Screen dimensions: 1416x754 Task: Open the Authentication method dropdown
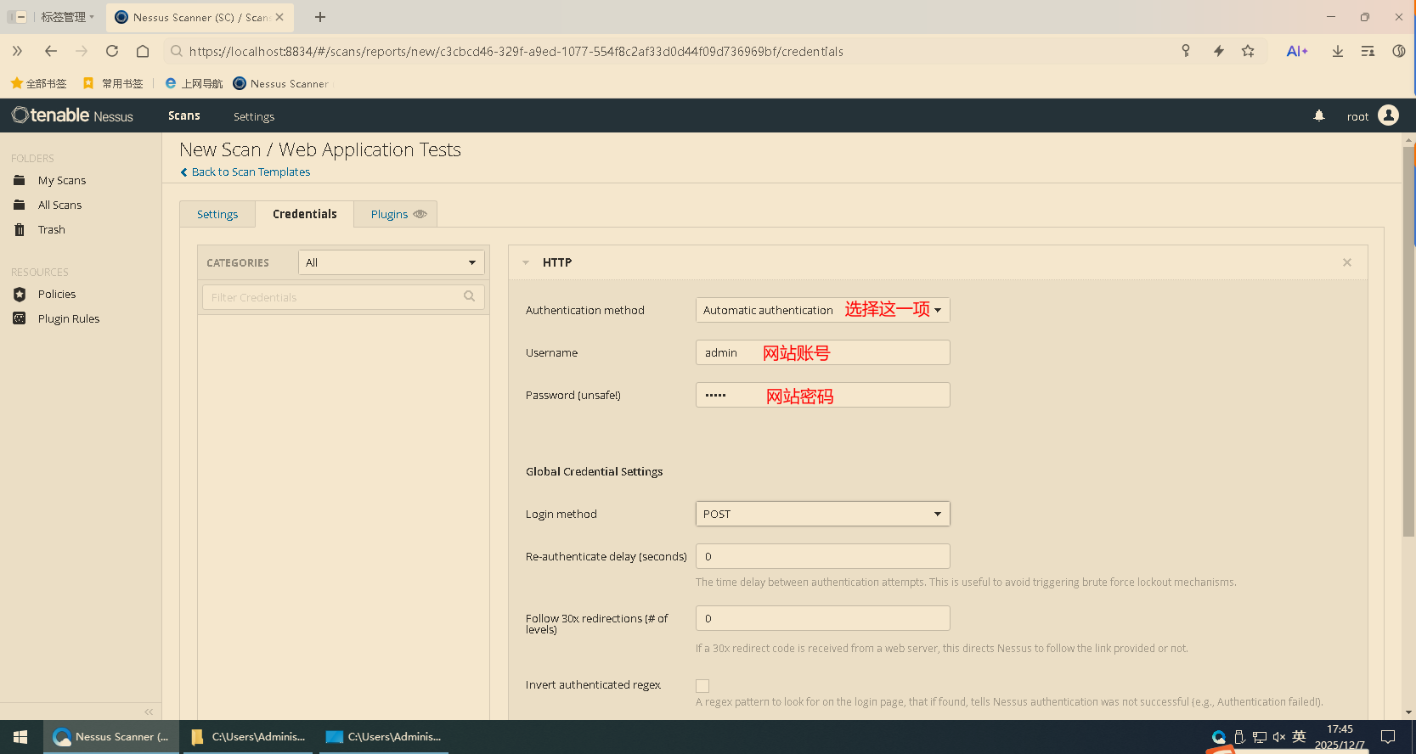[x=821, y=310]
